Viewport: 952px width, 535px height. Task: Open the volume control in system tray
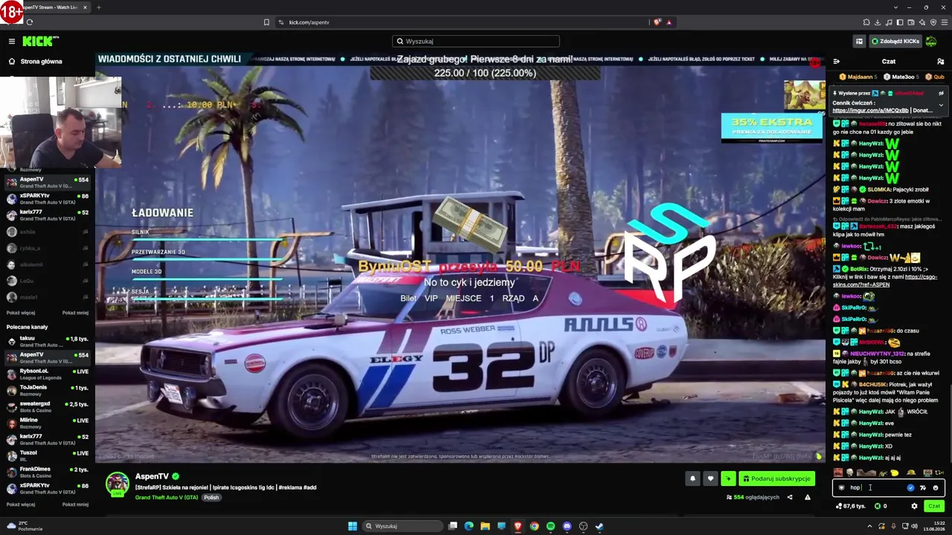[x=914, y=526]
